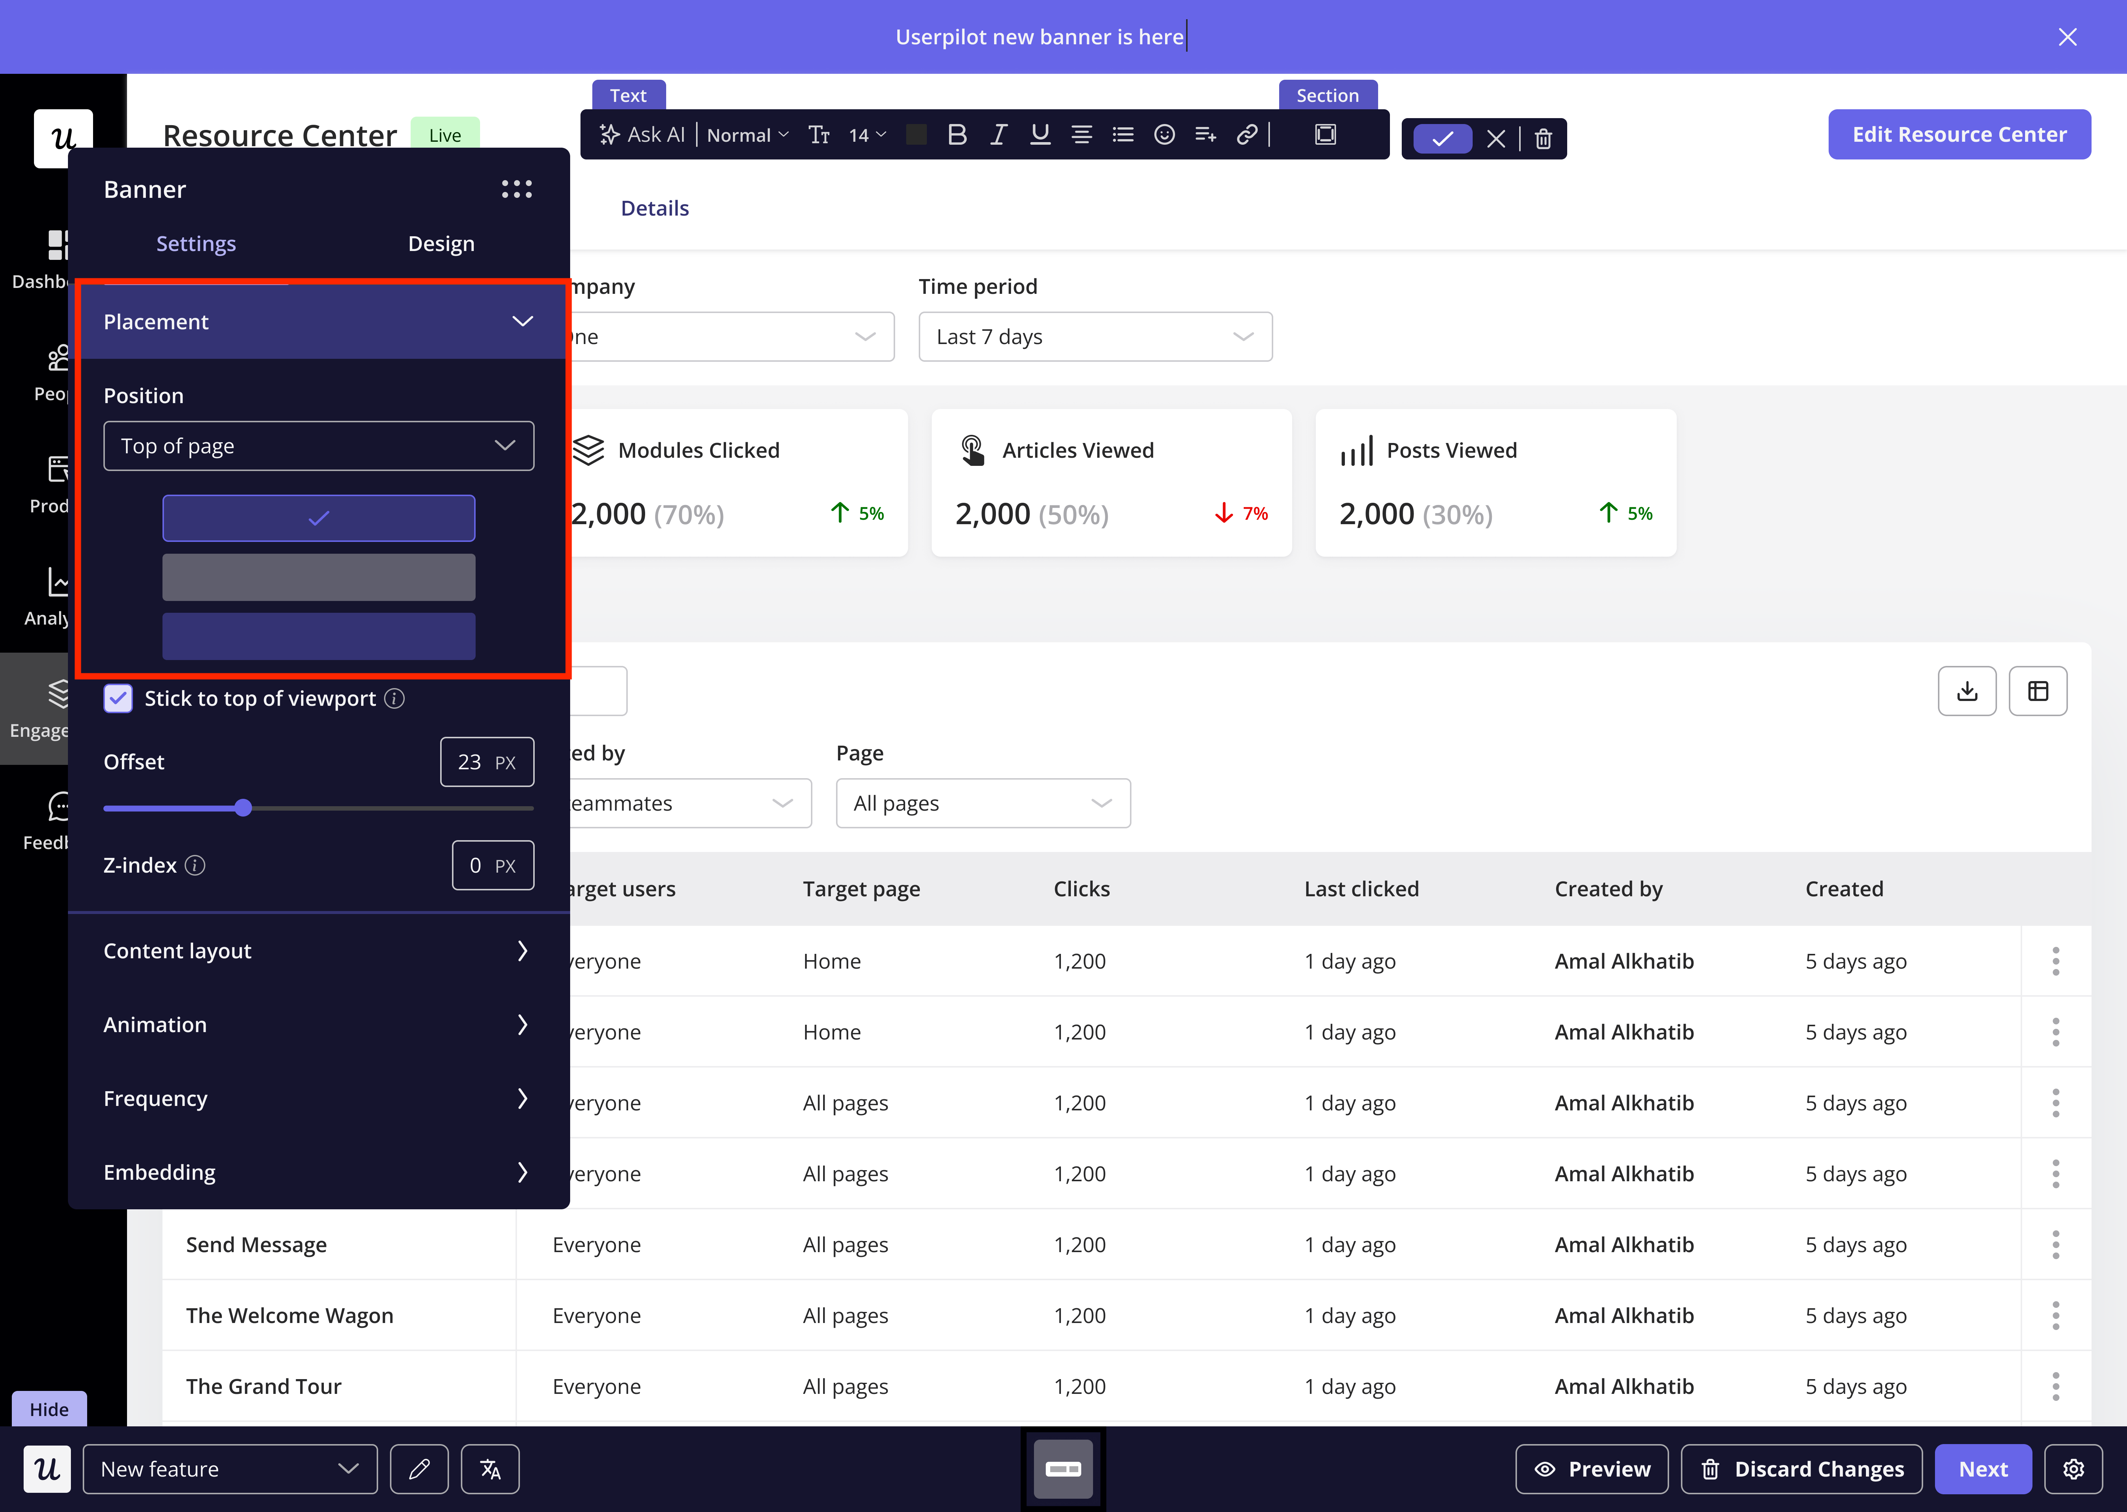The width and height of the screenshot is (2127, 1512).
Task: Click the pencil edit icon in bottom bar
Action: tap(419, 1469)
